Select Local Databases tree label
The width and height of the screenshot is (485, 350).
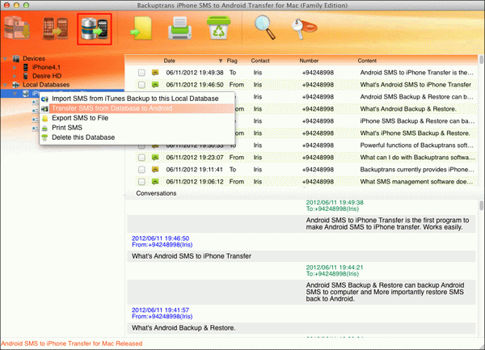click(46, 84)
